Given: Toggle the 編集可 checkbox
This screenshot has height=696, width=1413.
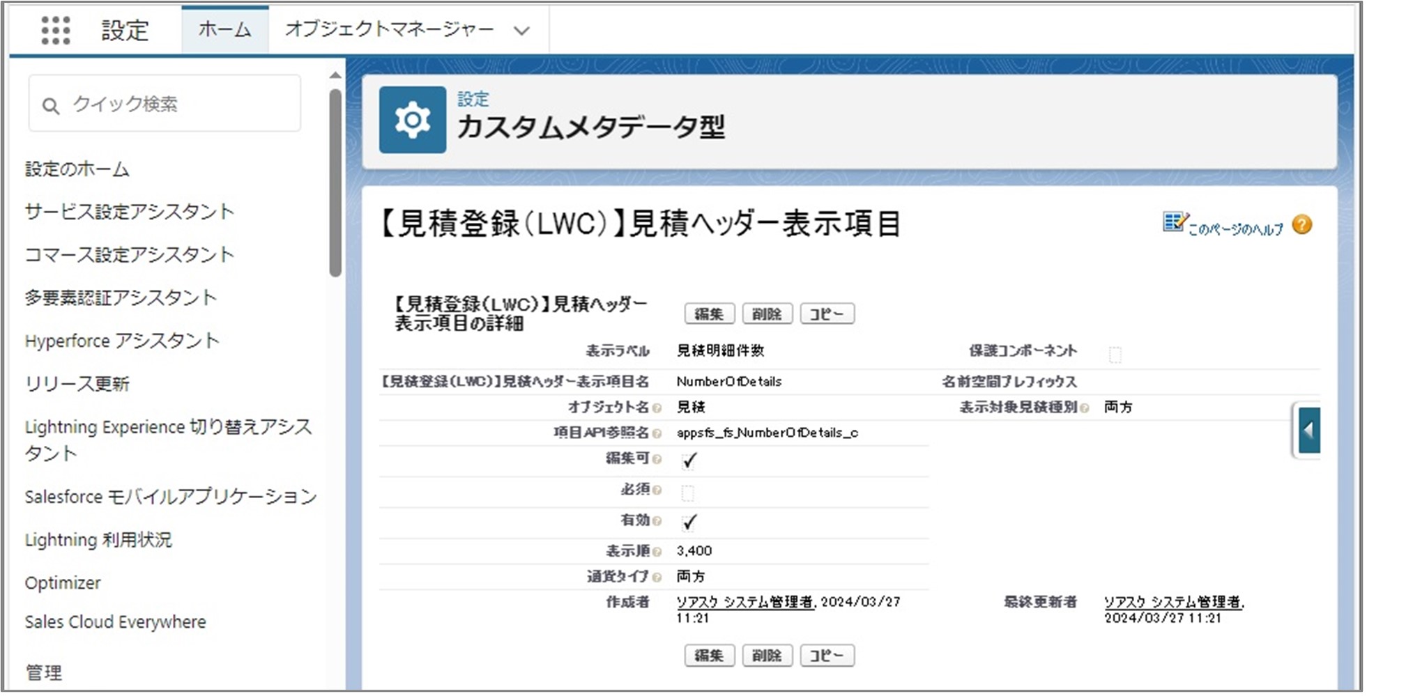Looking at the screenshot, I should coord(689,461).
